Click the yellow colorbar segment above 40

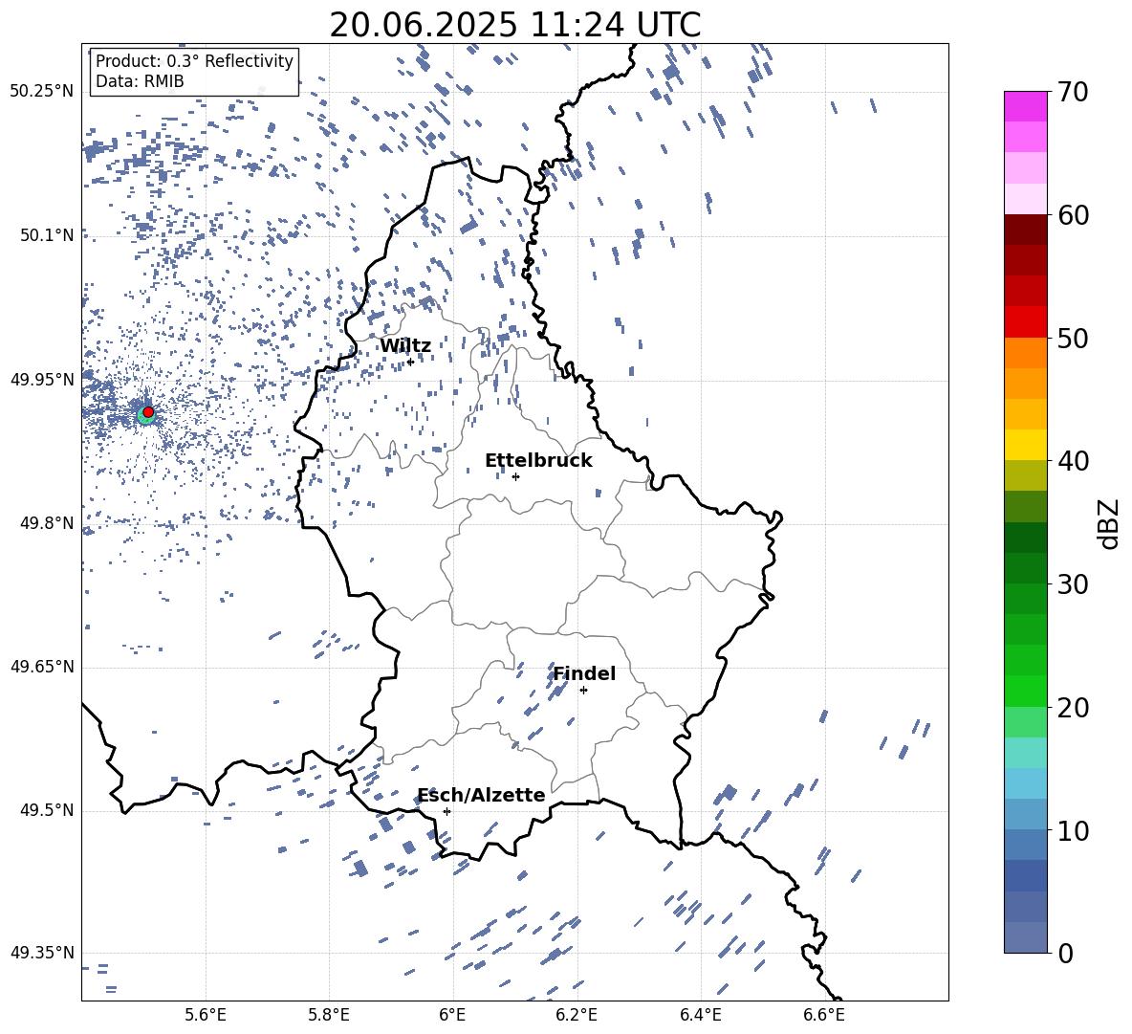click(1025, 445)
